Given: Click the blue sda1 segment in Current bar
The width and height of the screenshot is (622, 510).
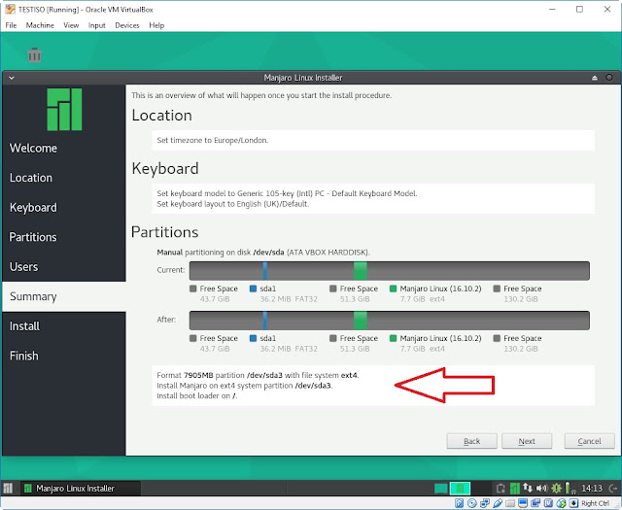Looking at the screenshot, I should tap(265, 271).
